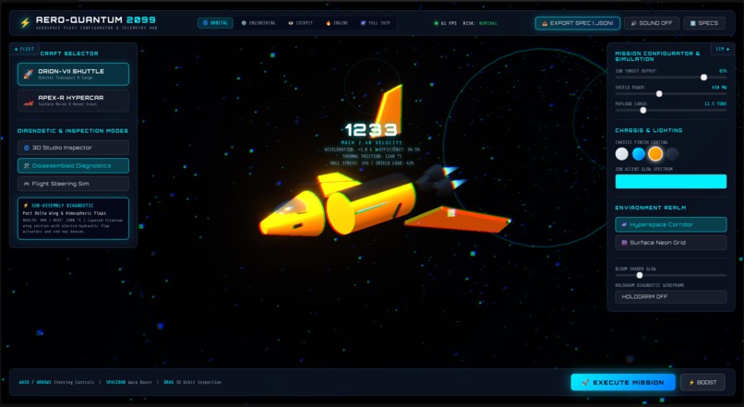Click the "CRAFT SELECTOR" heading
This screenshot has height=407, width=744.
(x=69, y=54)
